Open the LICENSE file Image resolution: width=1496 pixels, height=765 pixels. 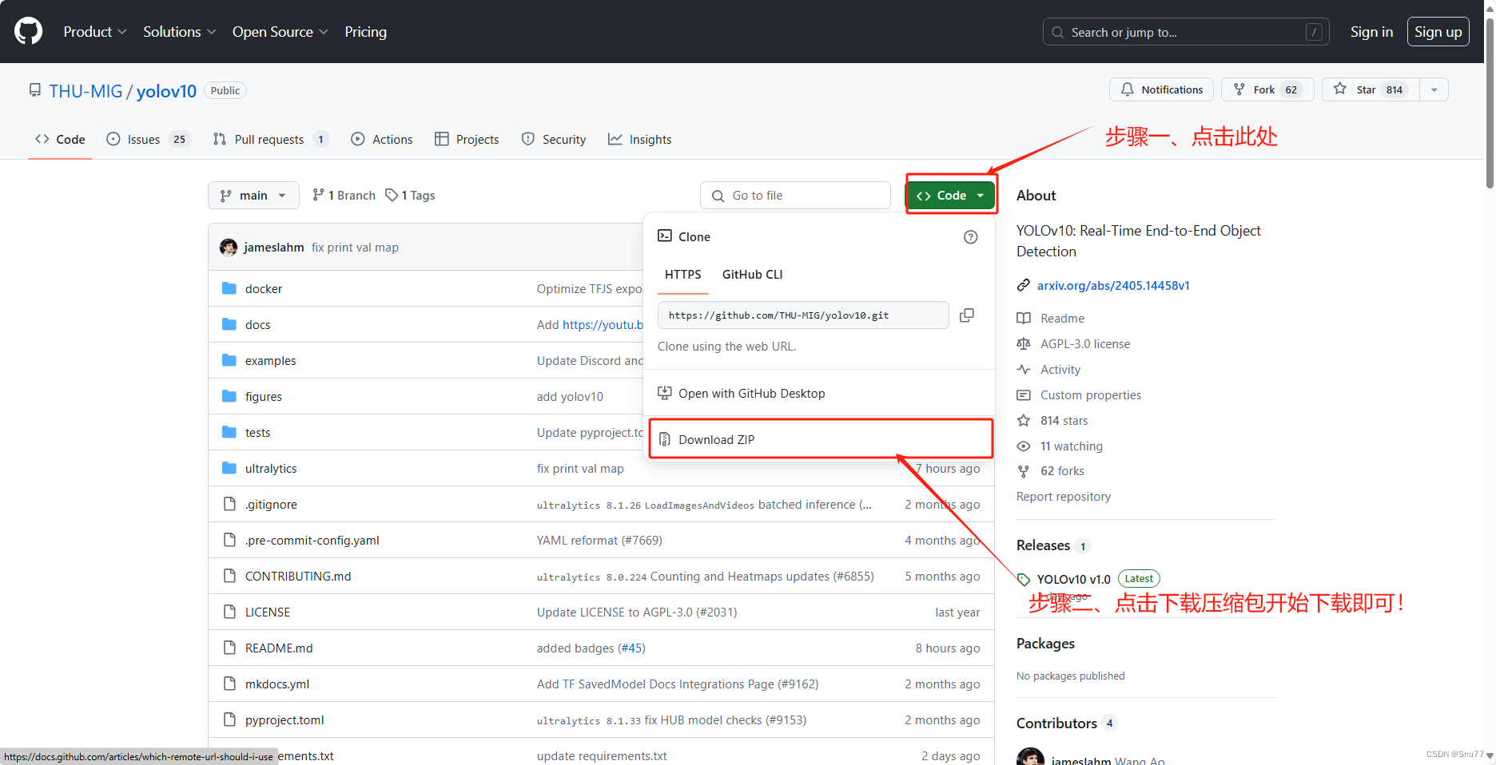click(268, 612)
